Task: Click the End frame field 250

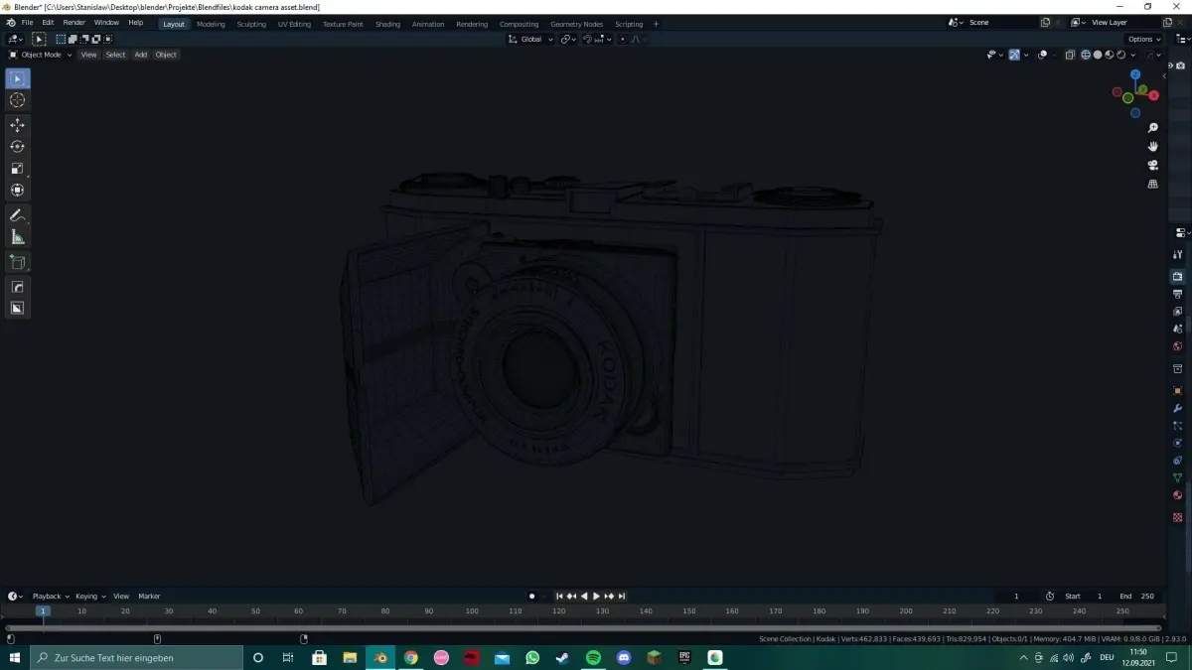Action: 1137,597
